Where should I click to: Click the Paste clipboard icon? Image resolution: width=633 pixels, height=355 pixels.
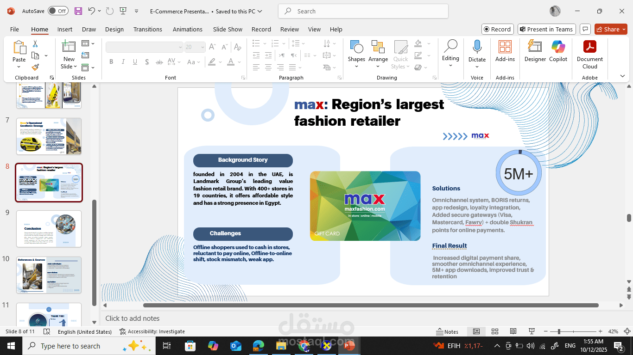[19, 48]
